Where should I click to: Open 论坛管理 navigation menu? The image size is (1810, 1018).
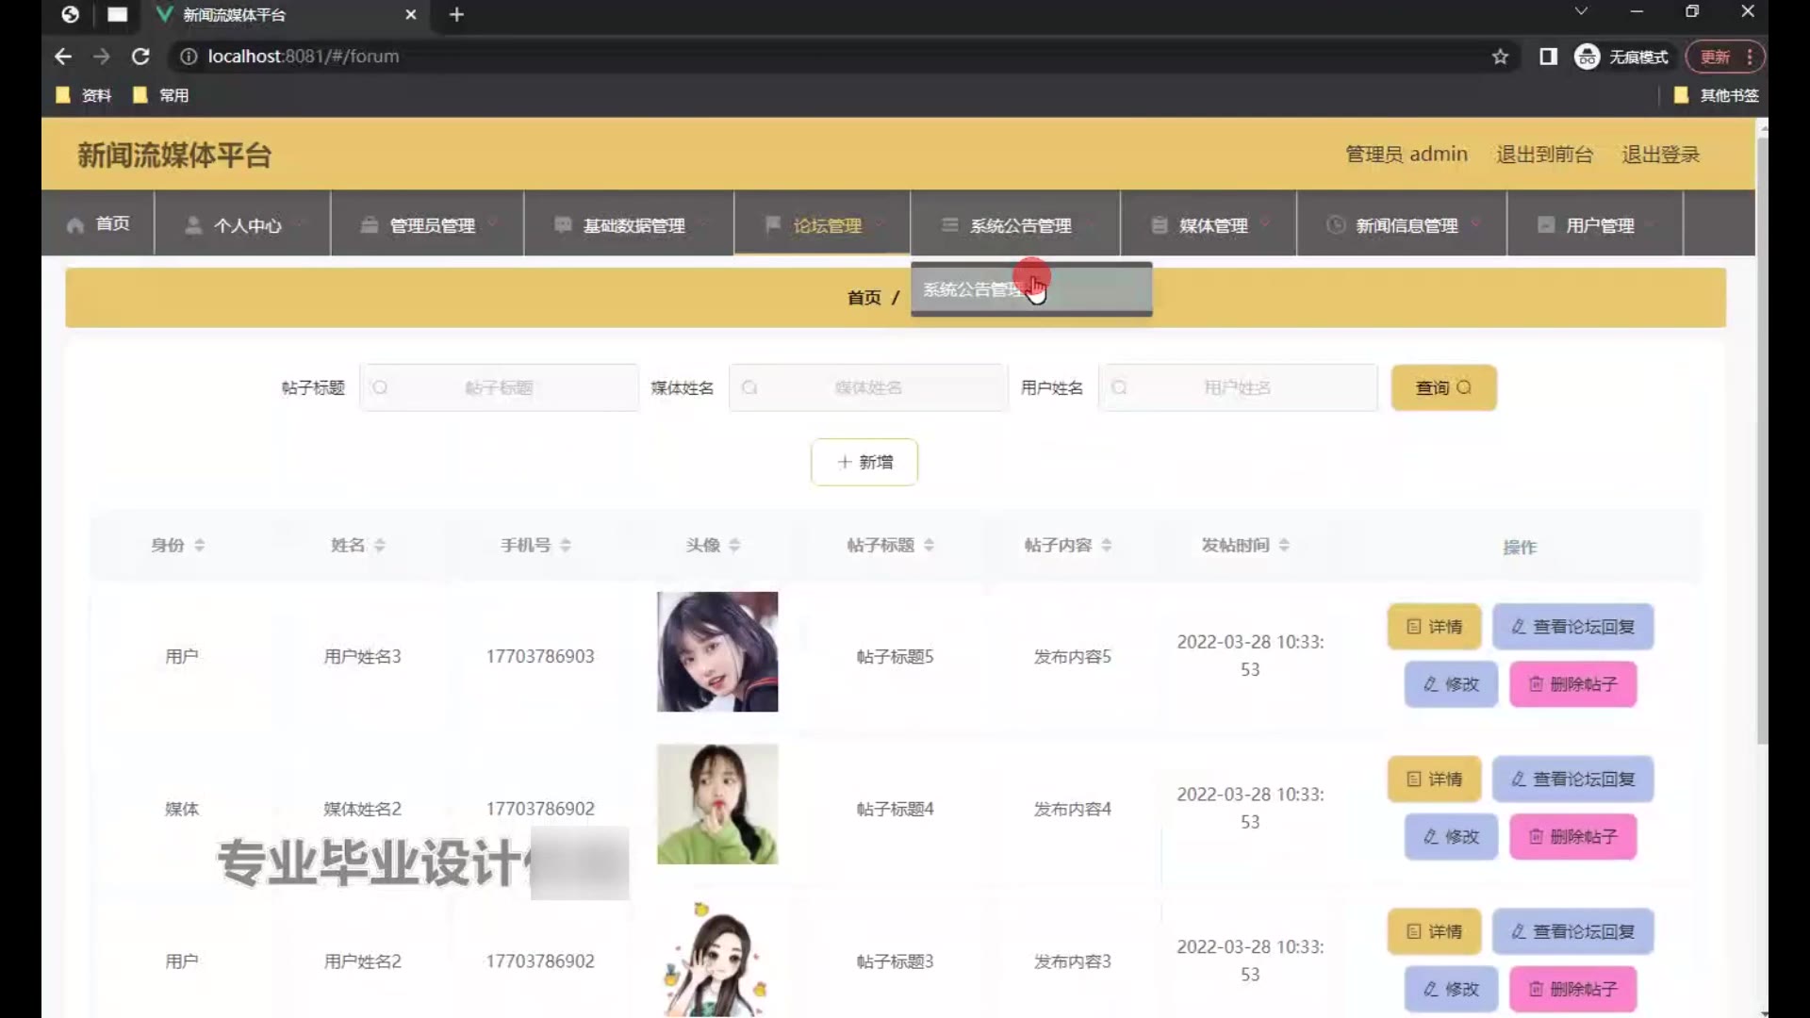coord(825,225)
